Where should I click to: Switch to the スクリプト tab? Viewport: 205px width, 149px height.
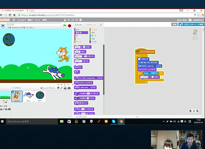tap(78, 25)
